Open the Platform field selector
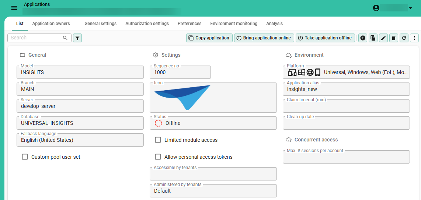 coord(346,72)
